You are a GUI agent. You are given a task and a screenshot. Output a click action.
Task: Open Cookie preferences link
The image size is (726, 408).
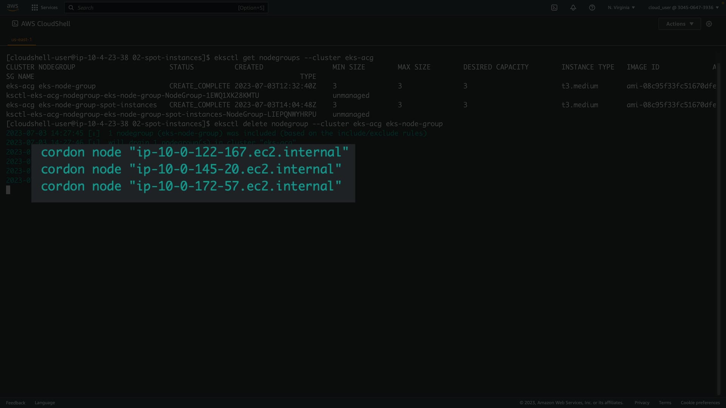click(700, 403)
